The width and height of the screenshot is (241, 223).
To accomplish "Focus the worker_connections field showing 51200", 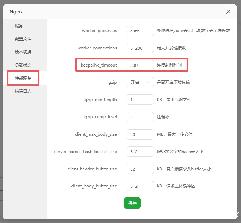I will point(140,48).
